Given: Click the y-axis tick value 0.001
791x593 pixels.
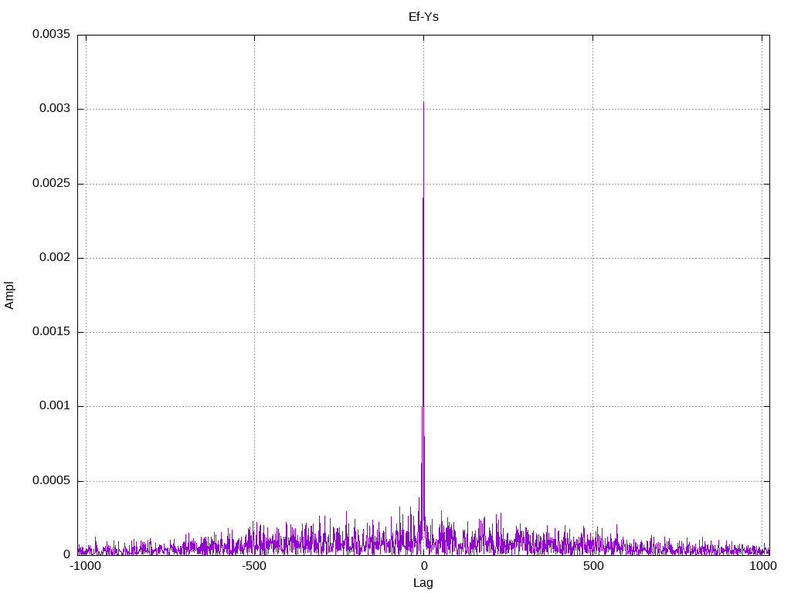Looking at the screenshot, I should tap(55, 405).
